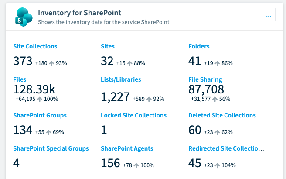This screenshot has width=286, height=179.
Task: Click the up arrow beside +64,195
Action: (x=40, y=99)
